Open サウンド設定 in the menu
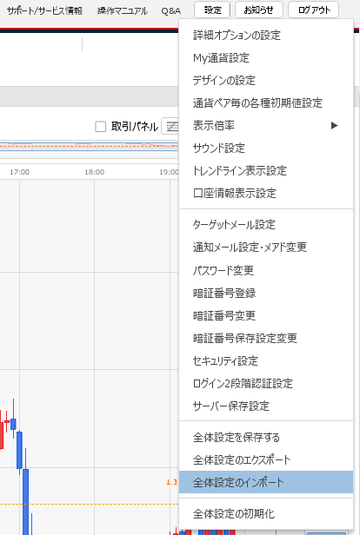 pyautogui.click(x=266, y=148)
